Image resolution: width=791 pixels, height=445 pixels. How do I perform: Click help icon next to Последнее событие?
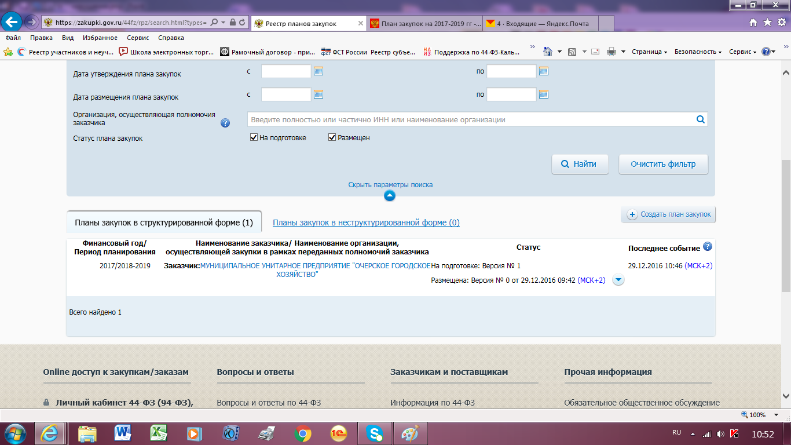tap(707, 247)
